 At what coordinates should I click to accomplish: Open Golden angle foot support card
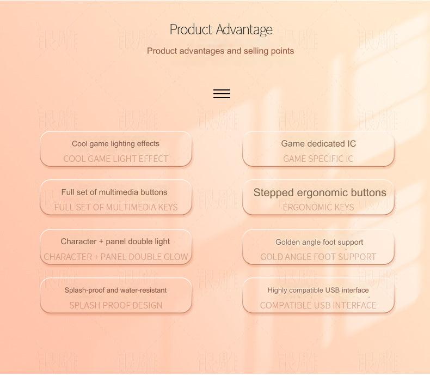(x=318, y=247)
